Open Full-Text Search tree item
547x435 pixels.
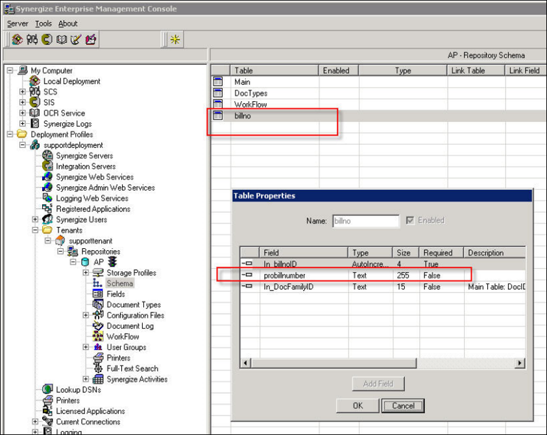click(132, 368)
